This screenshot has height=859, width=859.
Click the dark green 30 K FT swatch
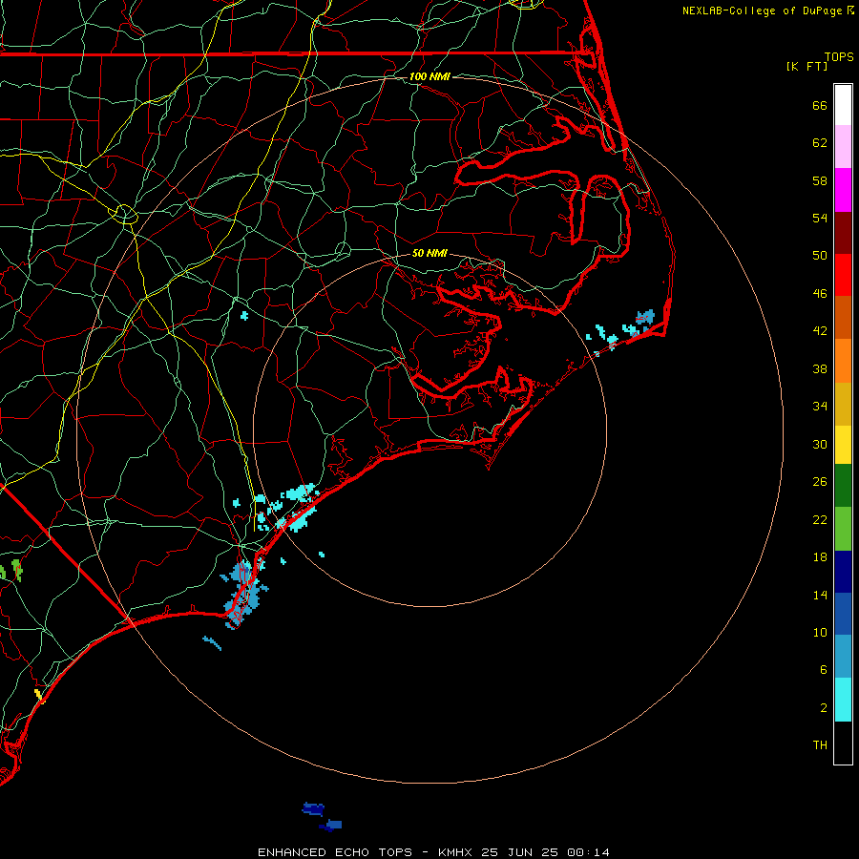[843, 486]
